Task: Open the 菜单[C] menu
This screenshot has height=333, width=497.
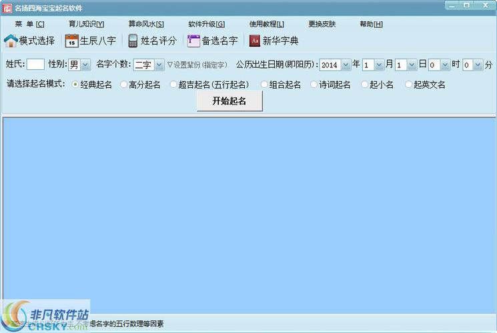Action: pos(29,24)
